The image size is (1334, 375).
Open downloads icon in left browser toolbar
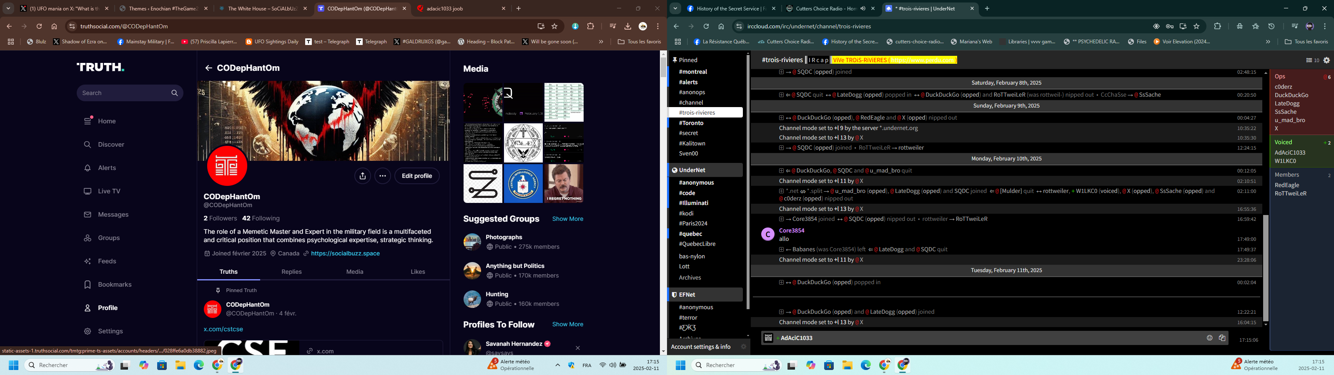pos(628,26)
